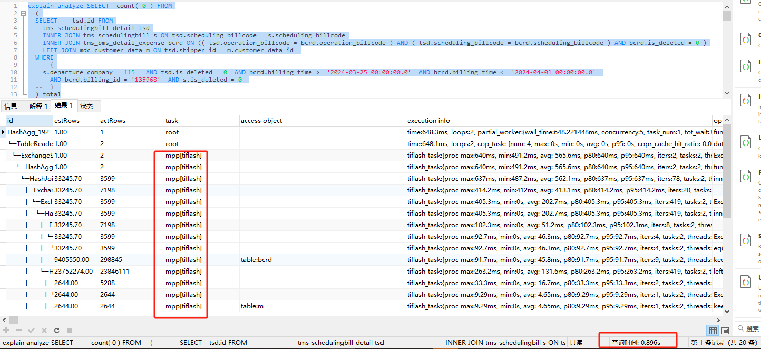Click the apply changes checkmark icon
The height and width of the screenshot is (349, 761).
(31, 331)
